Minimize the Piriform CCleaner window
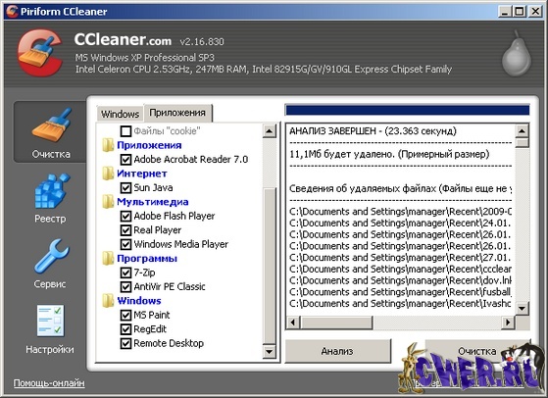This screenshot has width=548, height=398. (504, 12)
